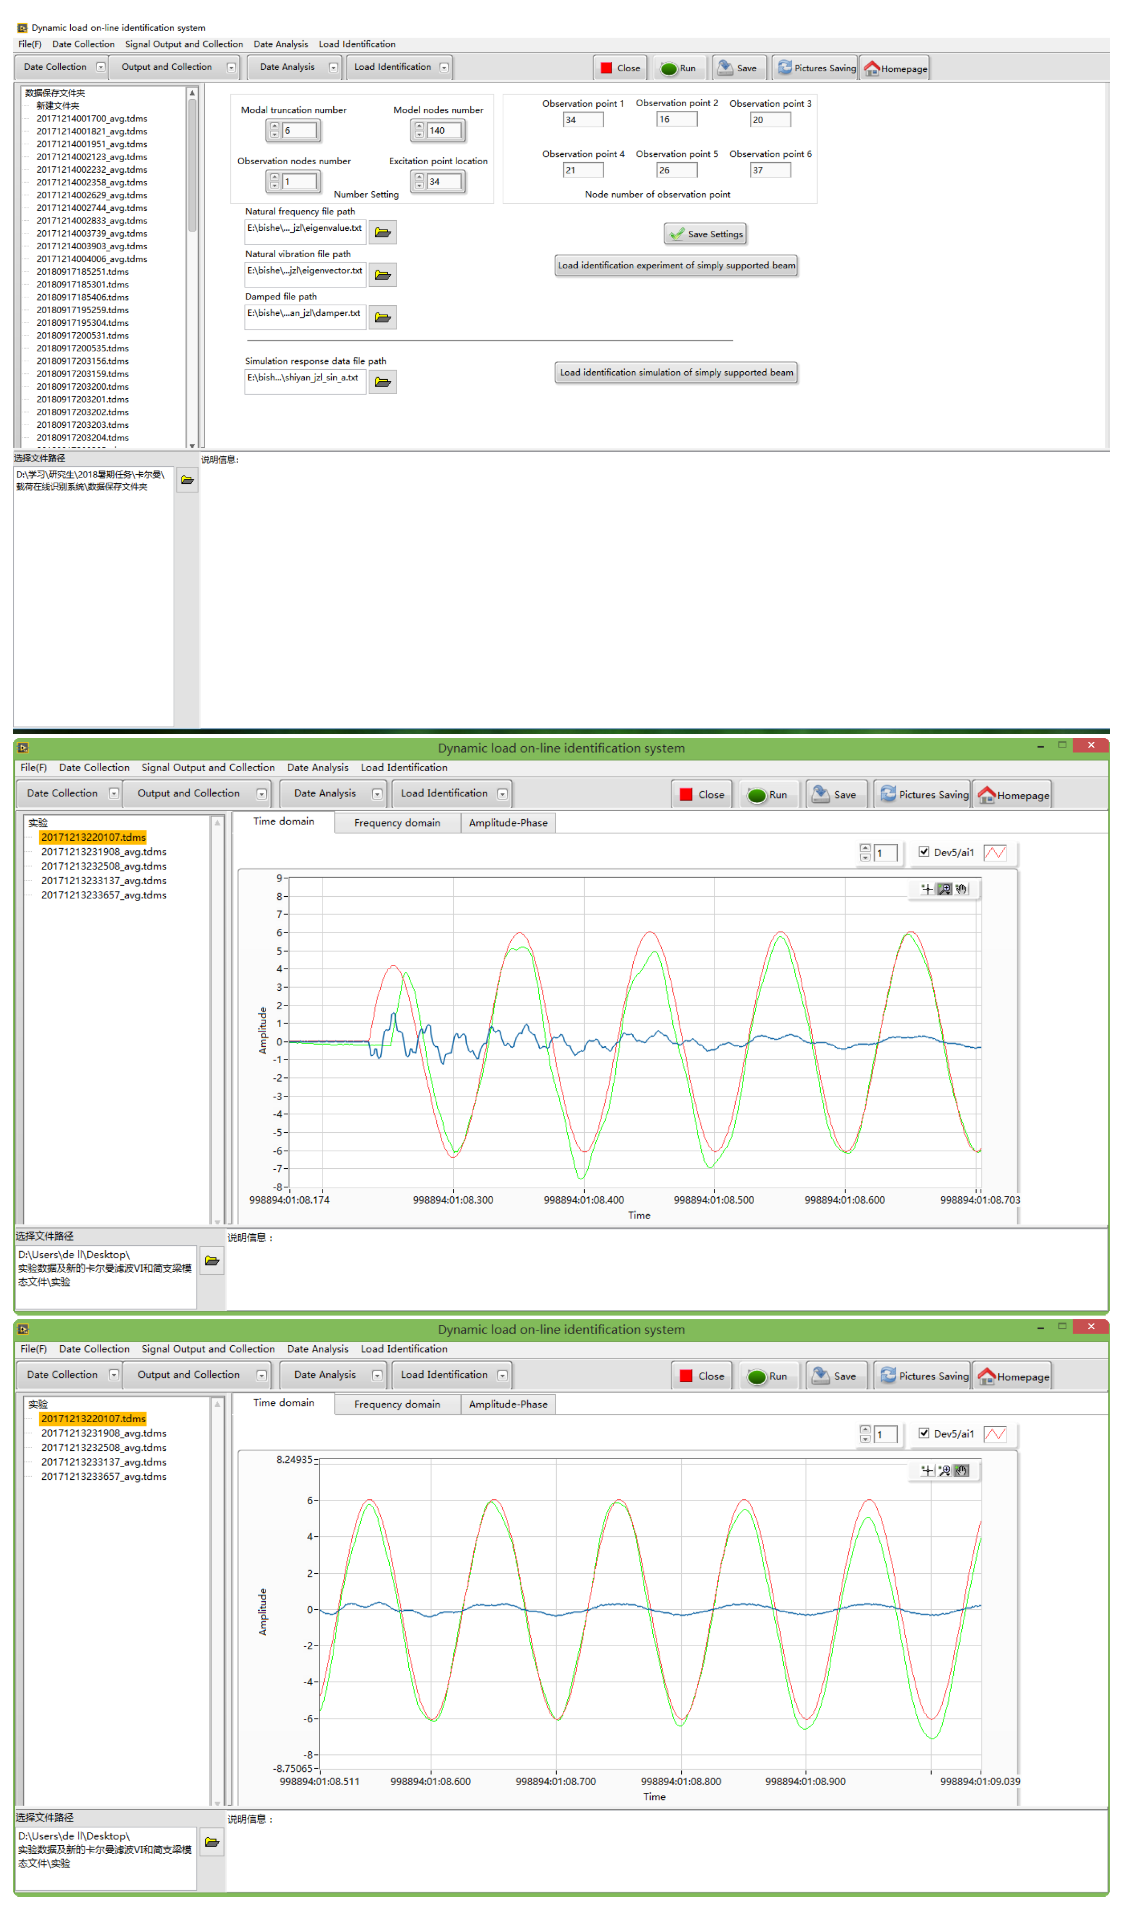Browse for Simulation response data file
Viewport: 1126px width, 1906px height.
pyautogui.click(x=382, y=382)
